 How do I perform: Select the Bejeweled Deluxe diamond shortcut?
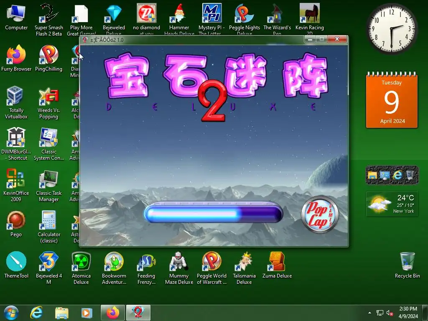(114, 18)
